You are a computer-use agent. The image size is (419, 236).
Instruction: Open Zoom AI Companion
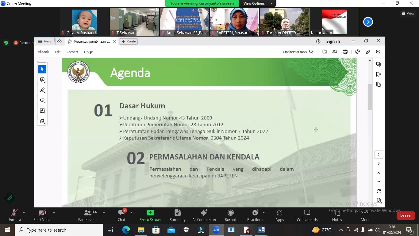[204, 215]
